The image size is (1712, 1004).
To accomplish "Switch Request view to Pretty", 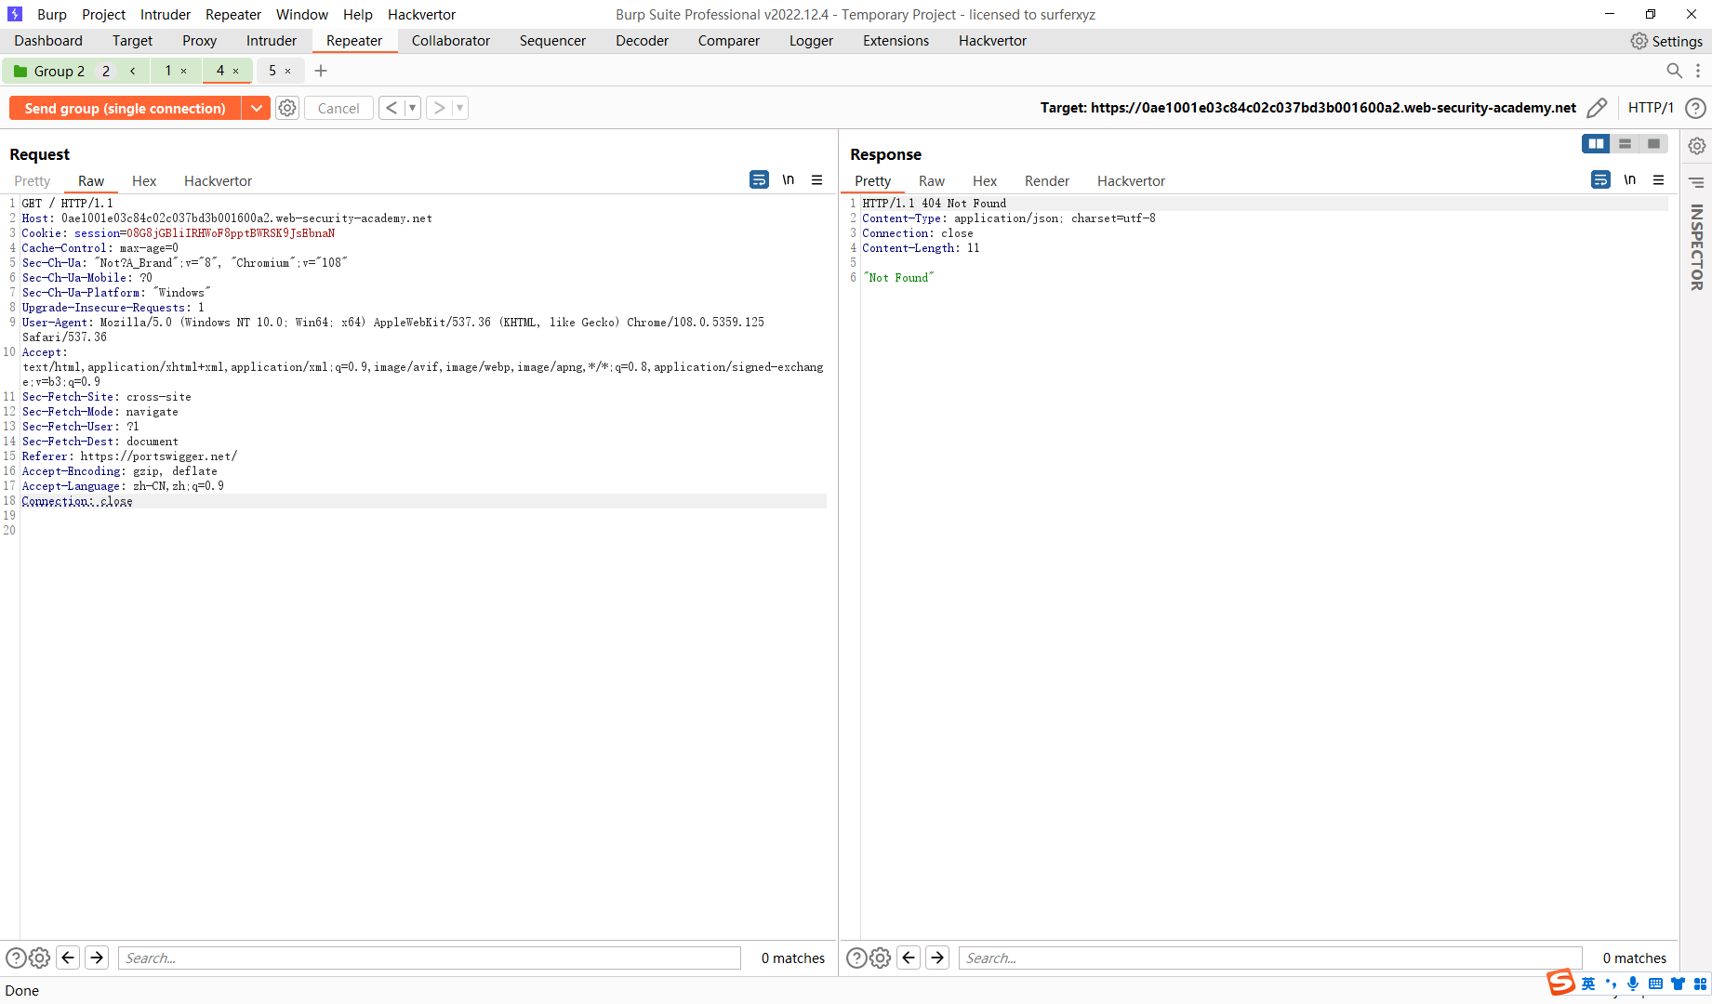I will (33, 181).
